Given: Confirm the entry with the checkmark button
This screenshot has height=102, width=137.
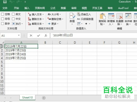Looking at the screenshot, I should [x=39, y=35].
